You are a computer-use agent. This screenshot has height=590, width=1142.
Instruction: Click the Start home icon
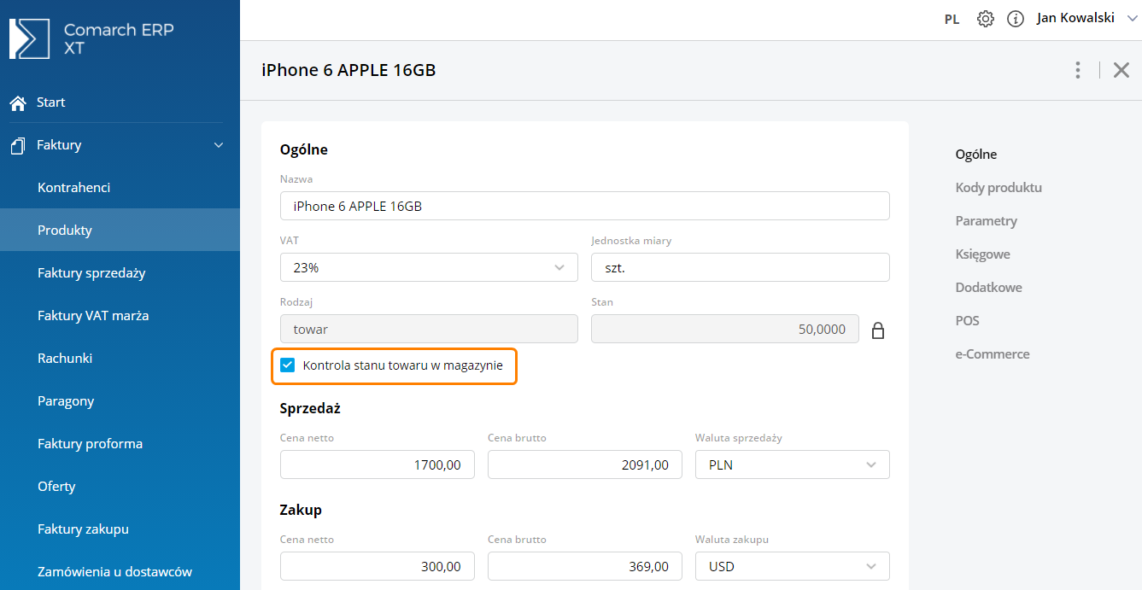[18, 102]
